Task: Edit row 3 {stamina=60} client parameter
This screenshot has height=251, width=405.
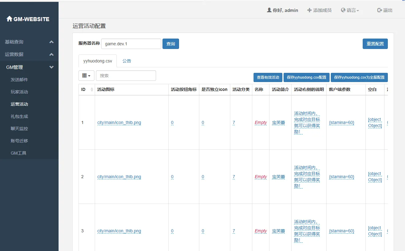Action: [342, 231]
